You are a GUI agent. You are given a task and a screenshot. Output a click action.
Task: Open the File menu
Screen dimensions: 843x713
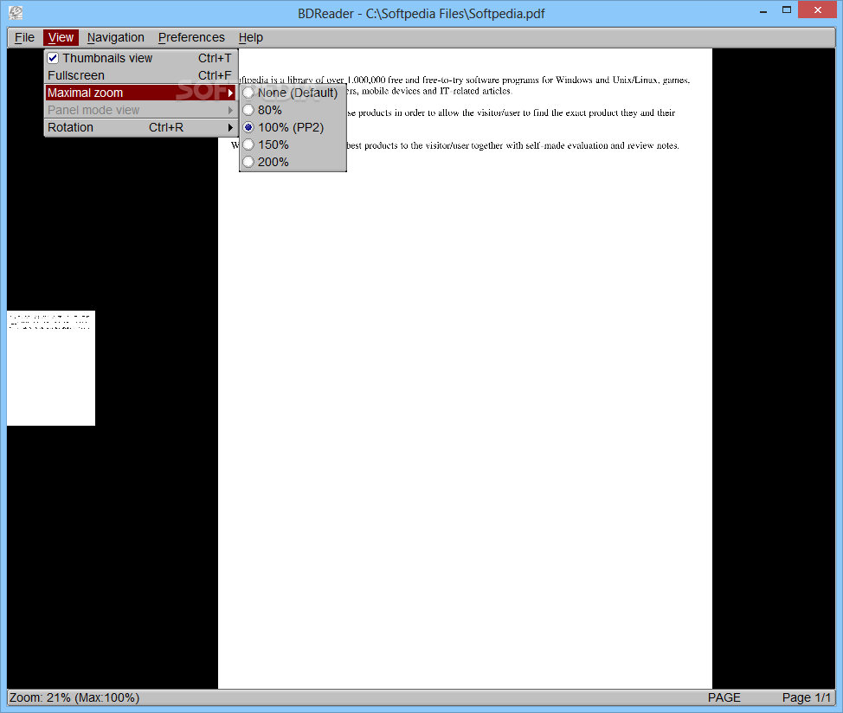click(x=24, y=37)
